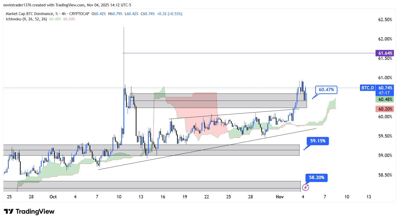This screenshot has height=221, width=399.
Task: Click the 47:17 candle countdown timer
Action: (384, 93)
